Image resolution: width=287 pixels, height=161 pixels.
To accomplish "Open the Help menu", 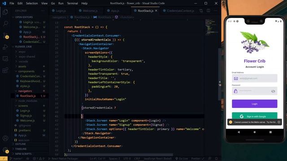I will coord(84,3).
